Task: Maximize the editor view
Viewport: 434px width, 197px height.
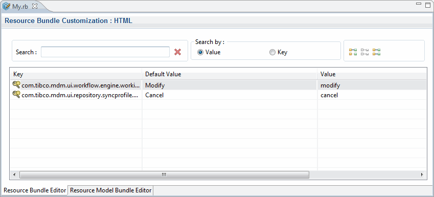Action: click(x=428, y=5)
